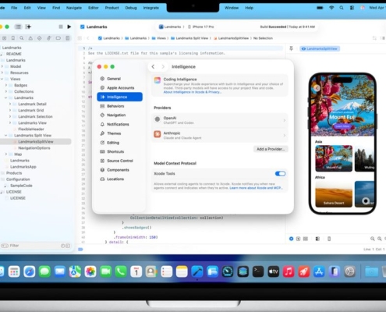Screen dimensions: 386x312
Task: Expand the Badges folder
Action: 6,85
